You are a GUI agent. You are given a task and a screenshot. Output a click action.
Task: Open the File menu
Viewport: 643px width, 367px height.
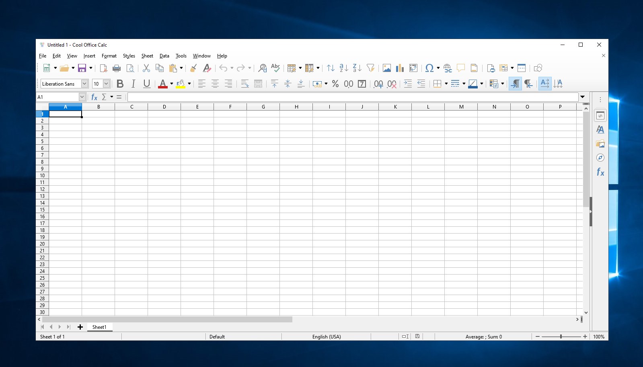pyautogui.click(x=43, y=56)
